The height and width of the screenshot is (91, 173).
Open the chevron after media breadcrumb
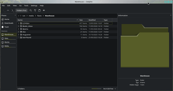pos(35,16)
